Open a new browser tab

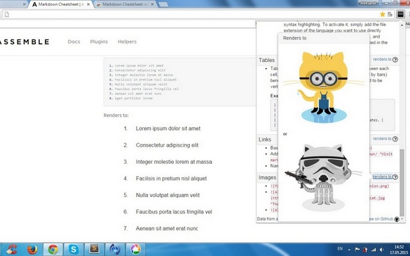pos(163,4)
